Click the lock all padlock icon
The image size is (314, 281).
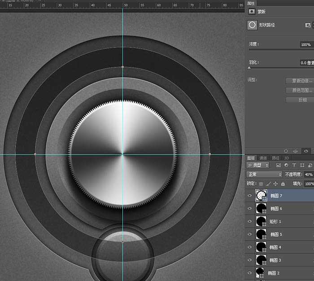tap(283, 184)
